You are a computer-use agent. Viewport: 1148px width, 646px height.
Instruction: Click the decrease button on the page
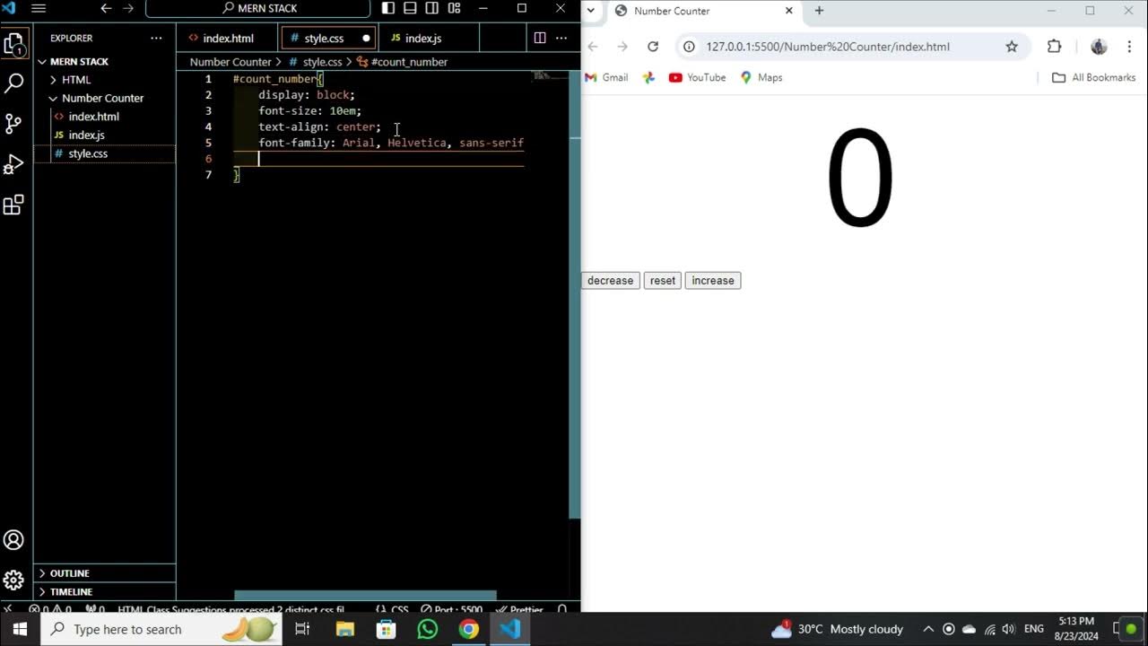(611, 281)
